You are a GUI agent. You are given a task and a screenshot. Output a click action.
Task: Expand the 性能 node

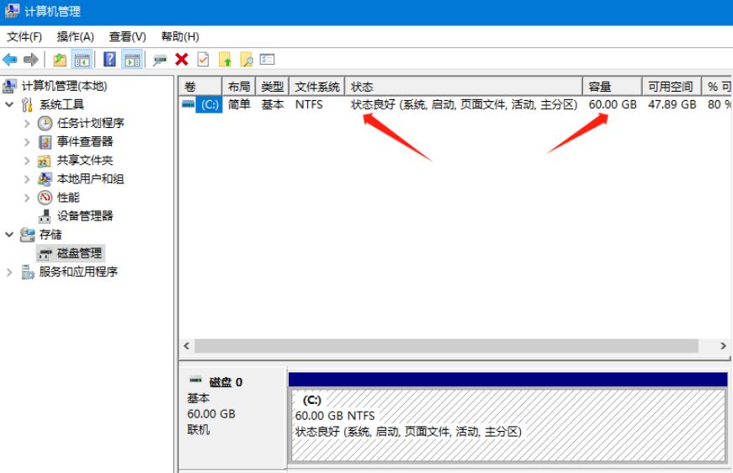pos(27,198)
